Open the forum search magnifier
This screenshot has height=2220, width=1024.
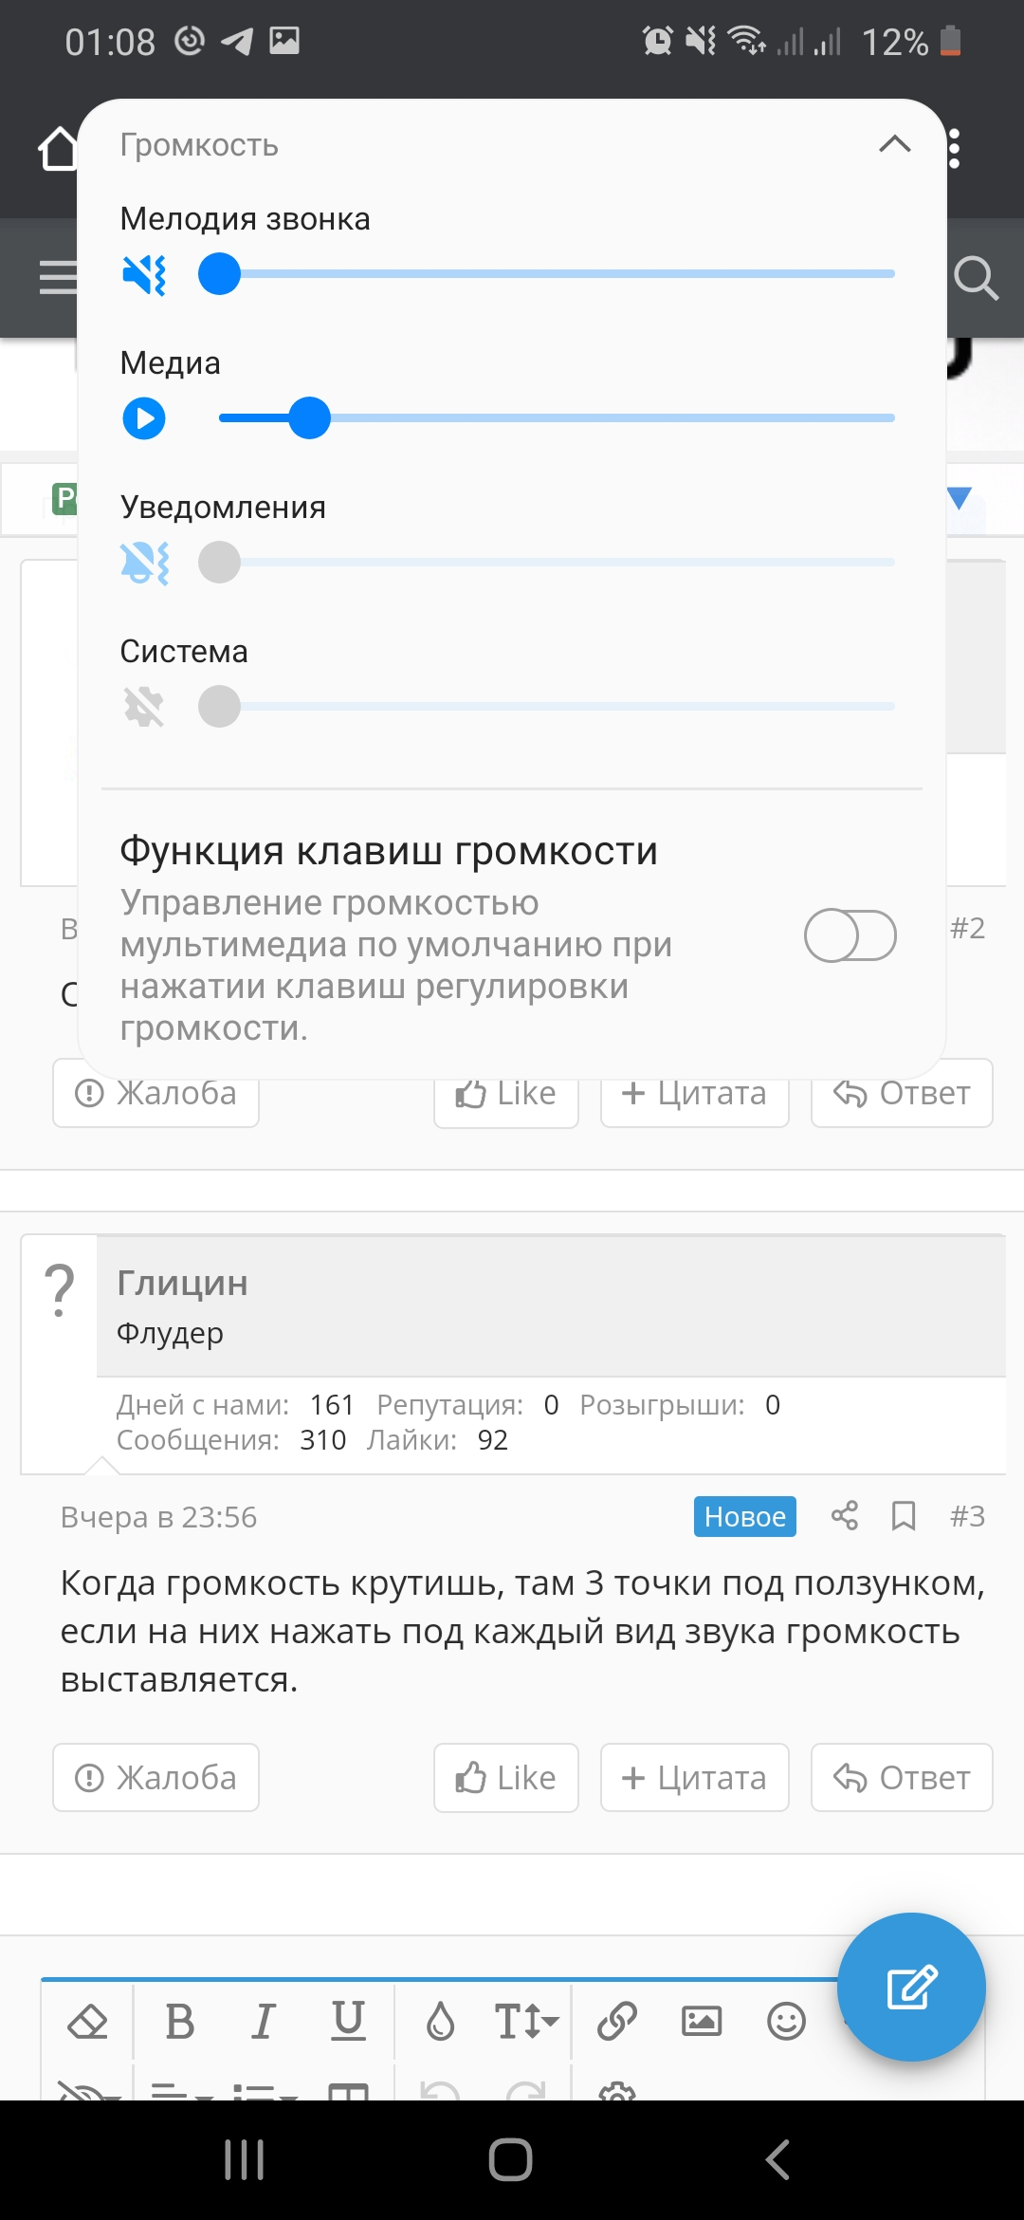point(976,278)
